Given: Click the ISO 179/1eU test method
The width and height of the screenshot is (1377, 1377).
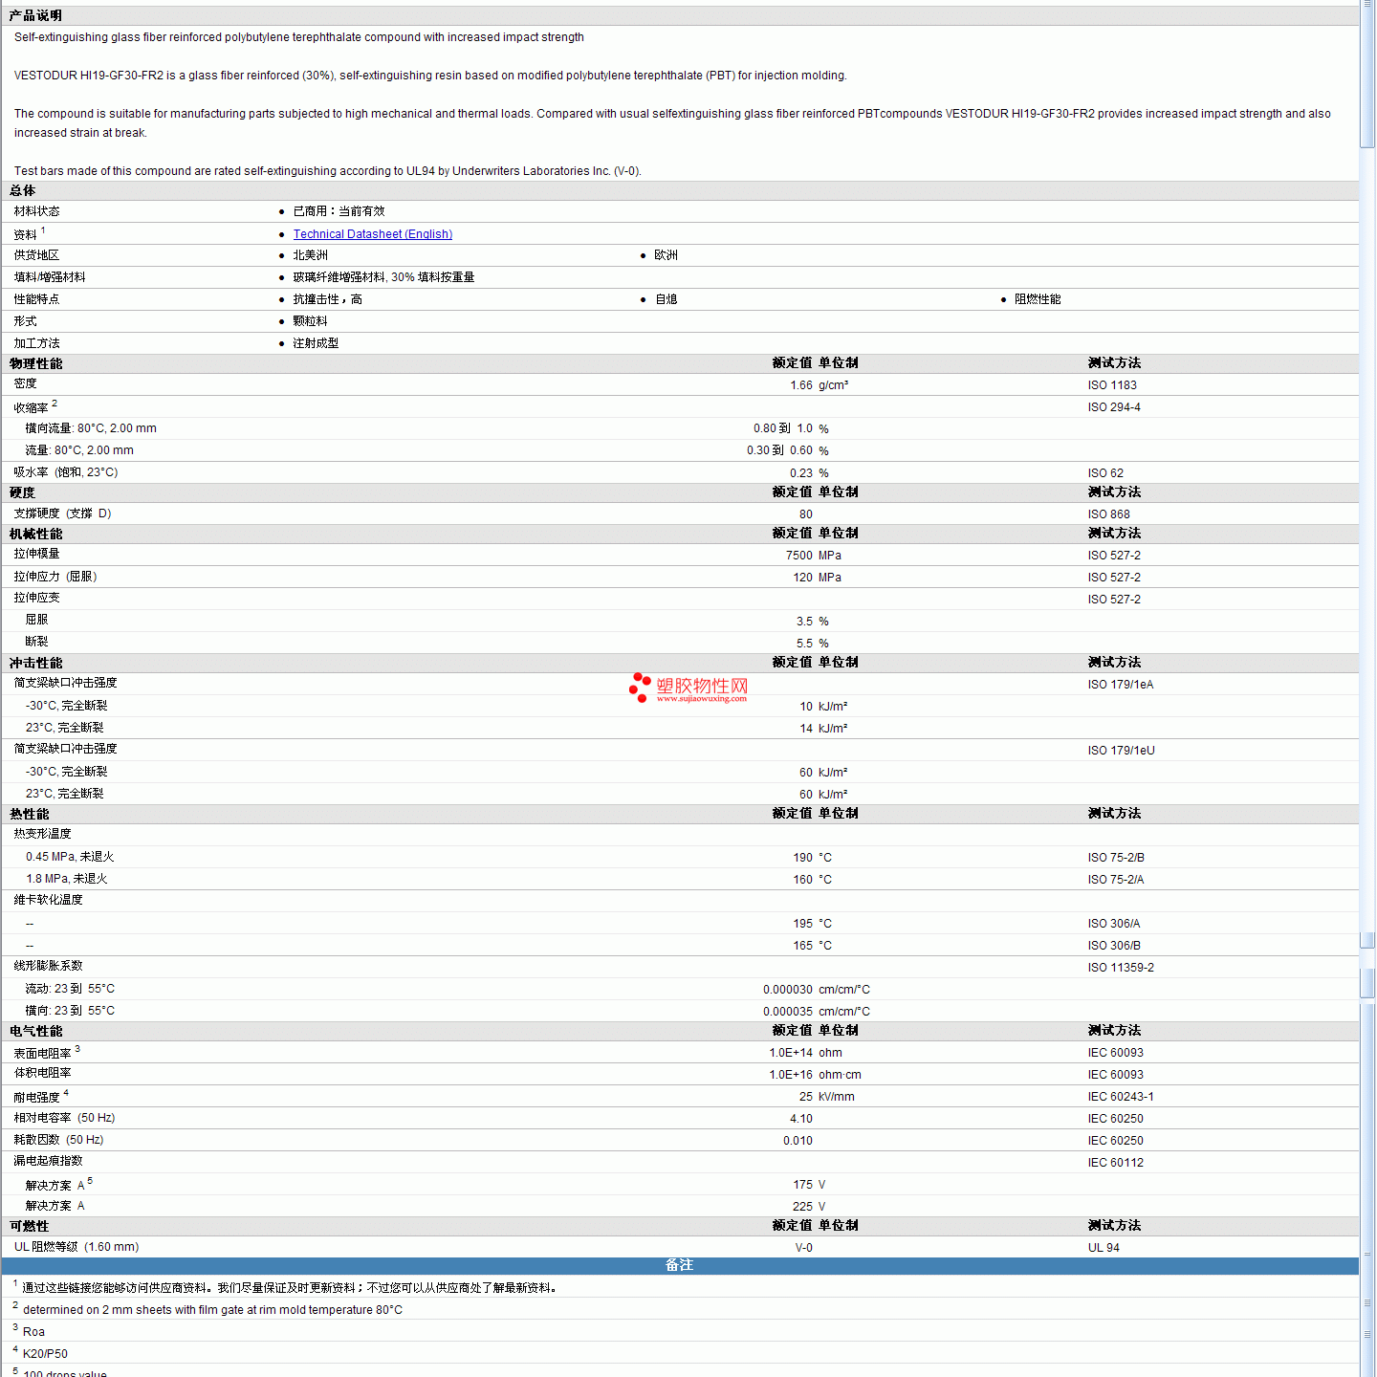Looking at the screenshot, I should (1121, 751).
